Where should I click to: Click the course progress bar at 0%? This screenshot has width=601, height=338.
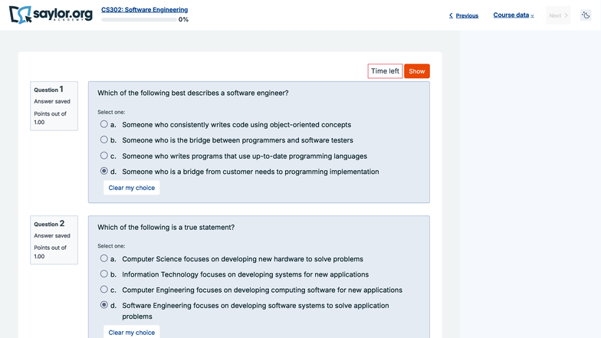pos(140,20)
